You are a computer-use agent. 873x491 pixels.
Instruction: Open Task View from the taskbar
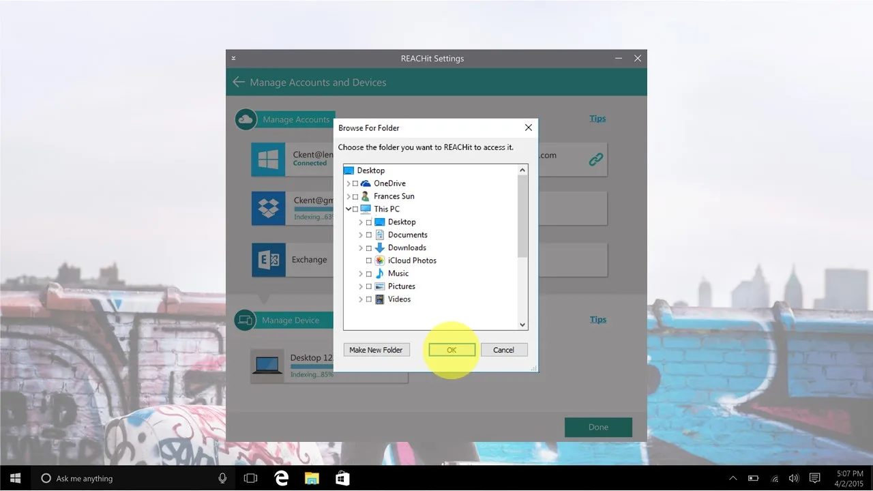[250, 478]
